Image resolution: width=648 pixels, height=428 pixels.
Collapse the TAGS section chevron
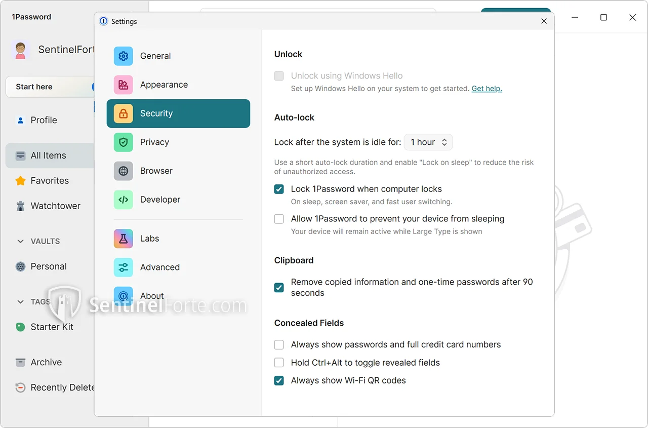(21, 302)
